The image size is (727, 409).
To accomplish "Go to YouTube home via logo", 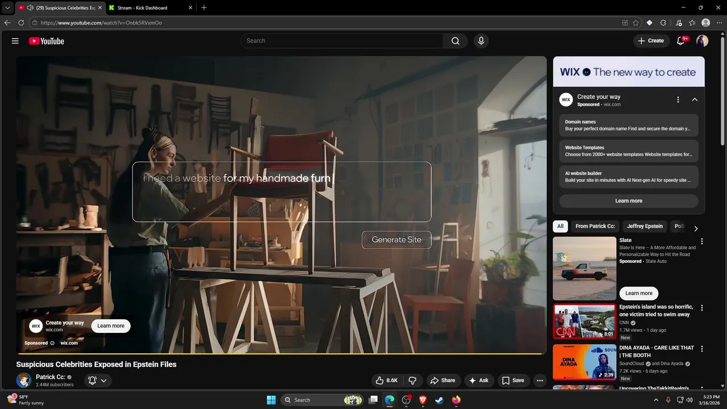I will (x=46, y=41).
